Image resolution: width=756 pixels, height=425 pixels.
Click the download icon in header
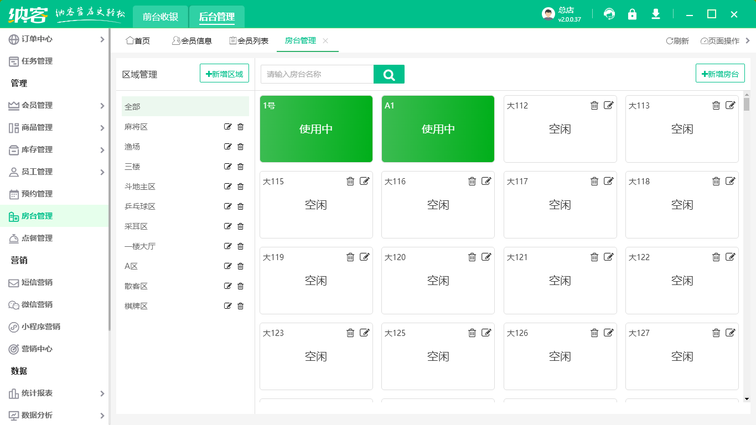(656, 14)
